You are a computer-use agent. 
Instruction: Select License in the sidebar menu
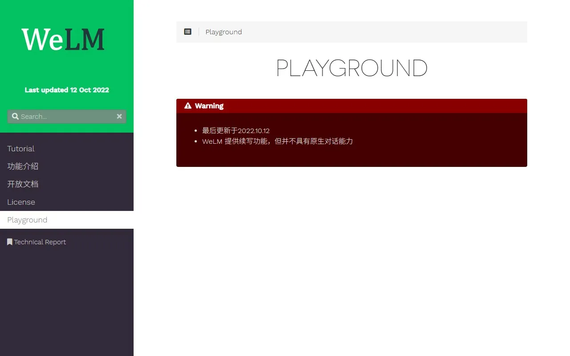tap(21, 202)
